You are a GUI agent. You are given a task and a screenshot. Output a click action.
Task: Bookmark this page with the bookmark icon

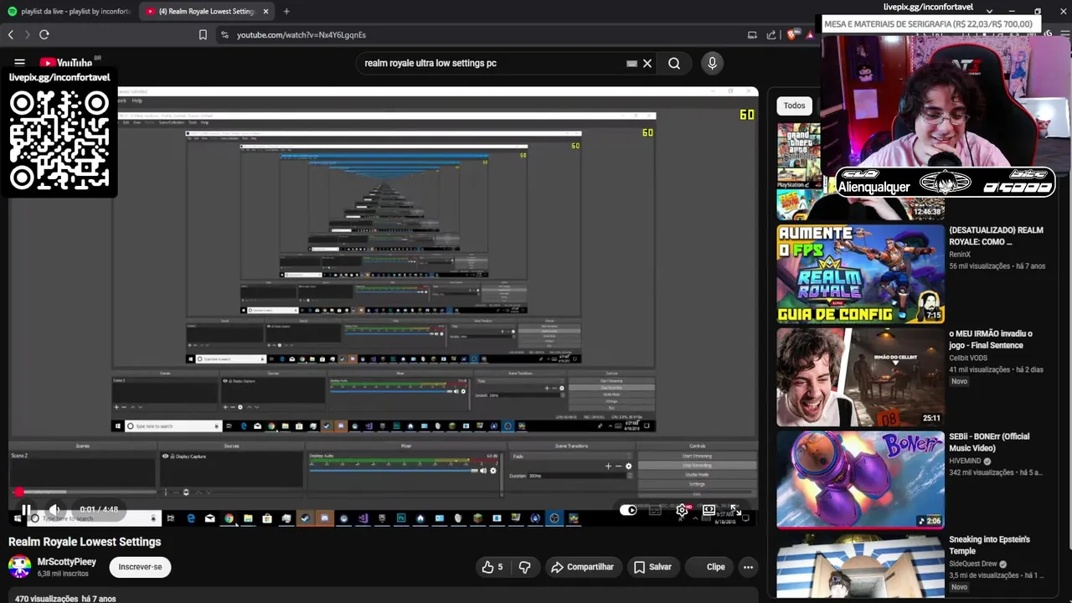pos(203,34)
